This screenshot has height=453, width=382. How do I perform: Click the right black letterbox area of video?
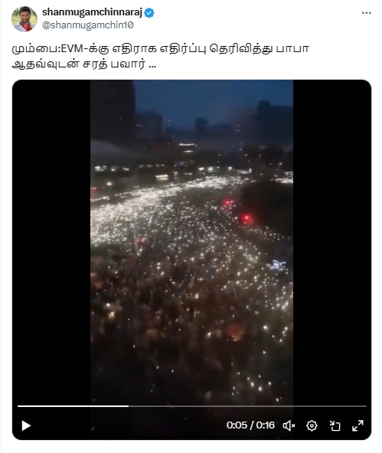tap(332, 243)
